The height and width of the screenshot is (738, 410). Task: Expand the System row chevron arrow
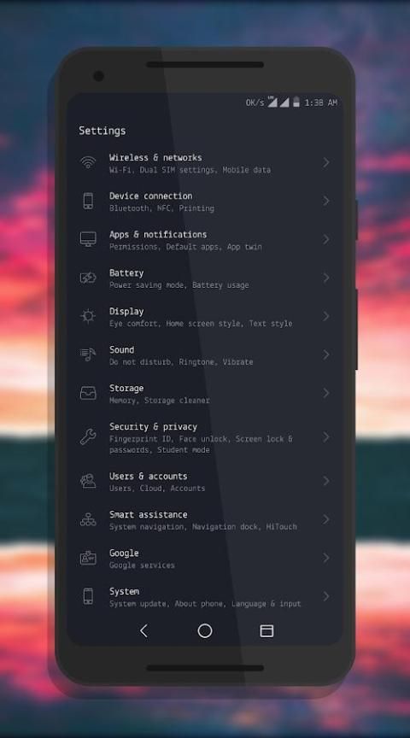(x=325, y=596)
